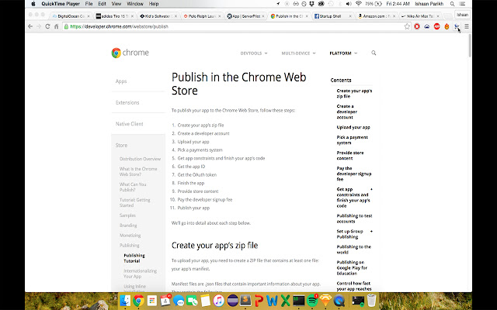The width and height of the screenshot is (497, 310).
Task: Expand the Platform navigation dropdown
Action: click(343, 53)
